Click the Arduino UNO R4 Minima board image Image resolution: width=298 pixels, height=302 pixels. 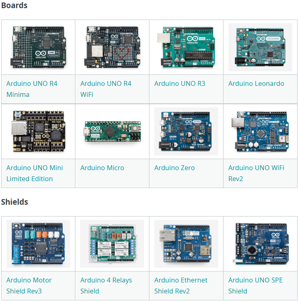point(38,47)
